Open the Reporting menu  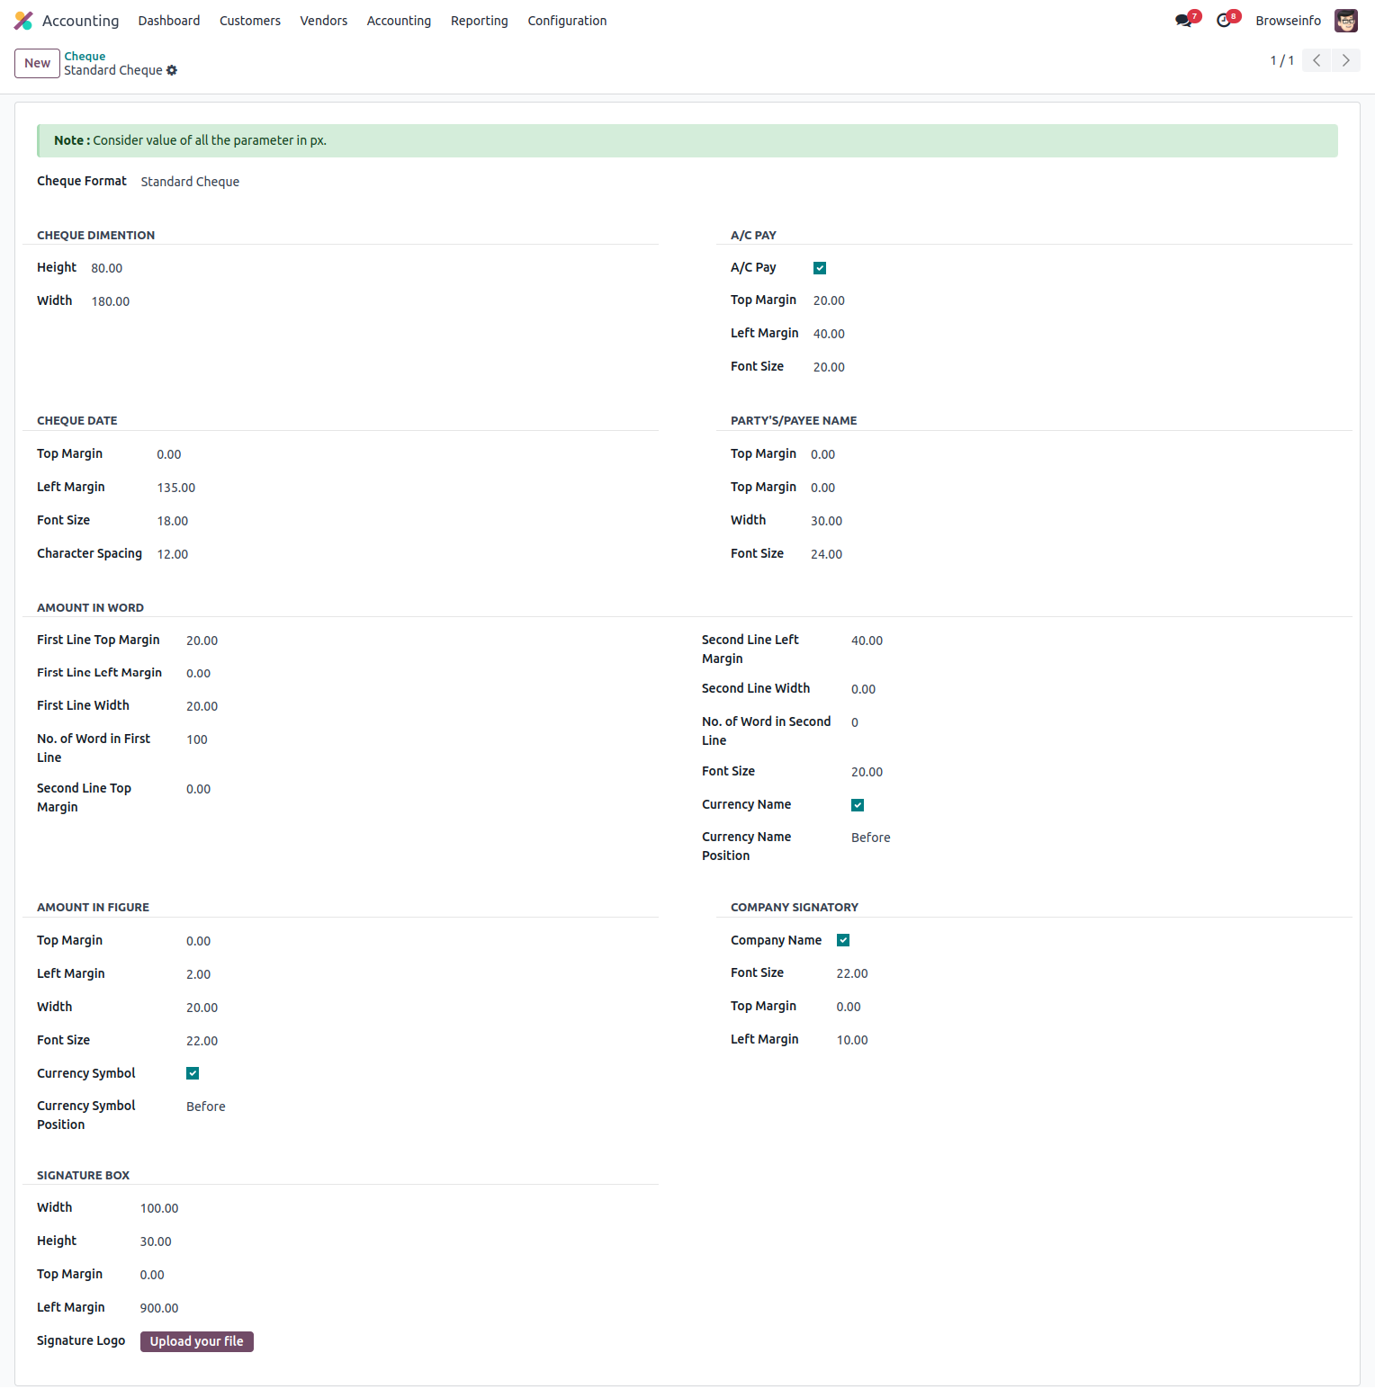[479, 21]
